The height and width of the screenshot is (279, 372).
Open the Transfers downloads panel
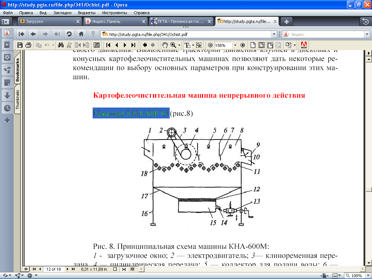[7, 96]
